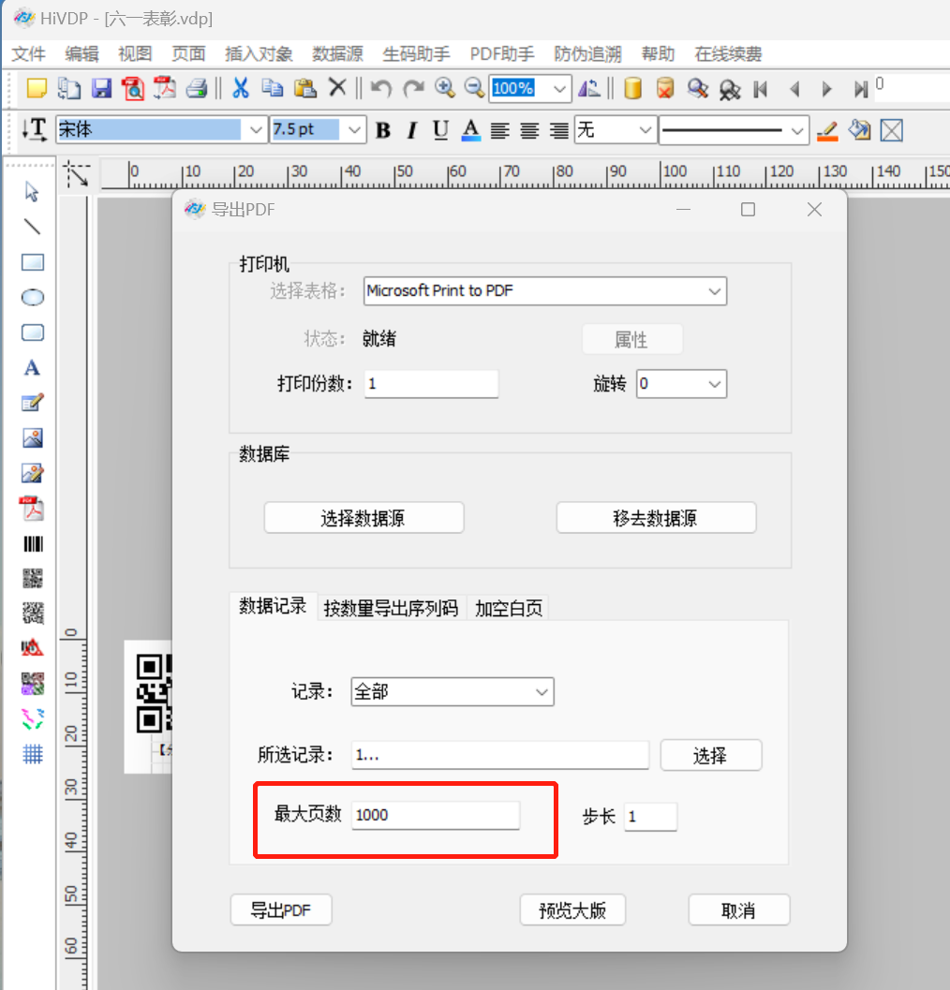Go to next record arrow
This screenshot has height=990, width=950.
click(826, 89)
